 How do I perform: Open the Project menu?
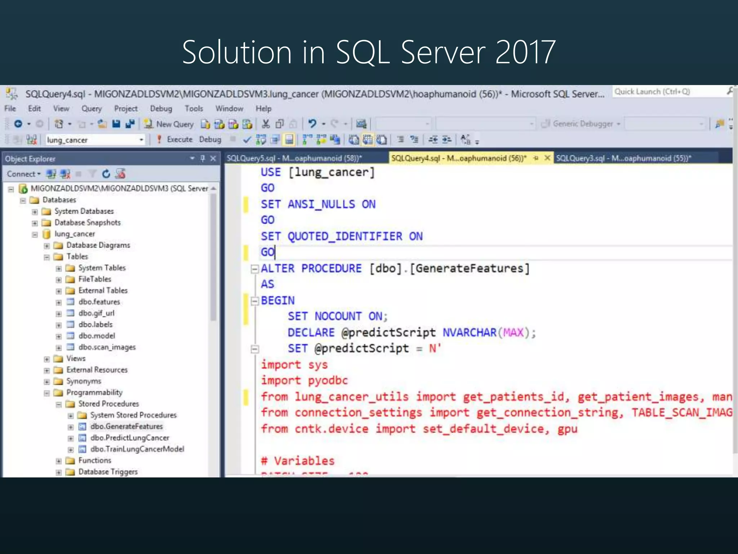coord(126,109)
